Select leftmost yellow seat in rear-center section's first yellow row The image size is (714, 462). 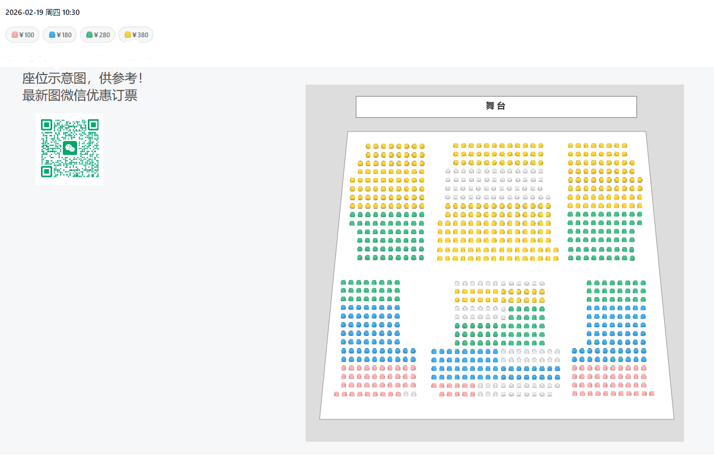point(457,292)
